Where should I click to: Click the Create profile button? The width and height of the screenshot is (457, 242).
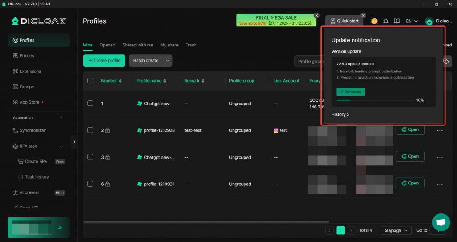[x=104, y=61]
